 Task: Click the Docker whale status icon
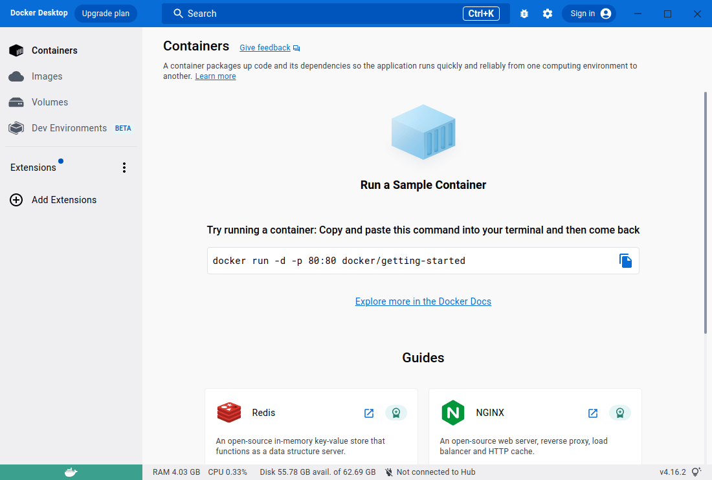click(71, 472)
